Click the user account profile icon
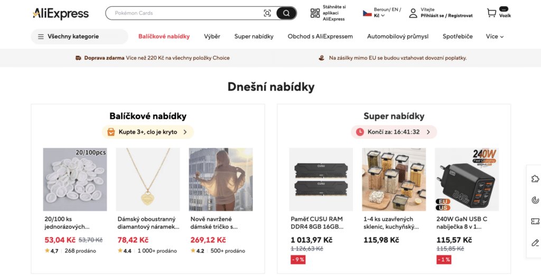 click(413, 13)
